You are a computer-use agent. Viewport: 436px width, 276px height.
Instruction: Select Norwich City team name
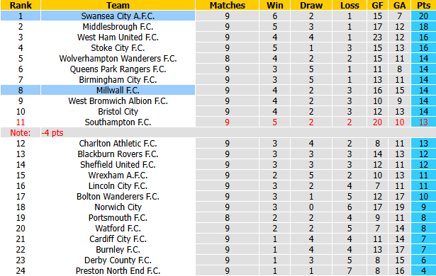click(118, 207)
